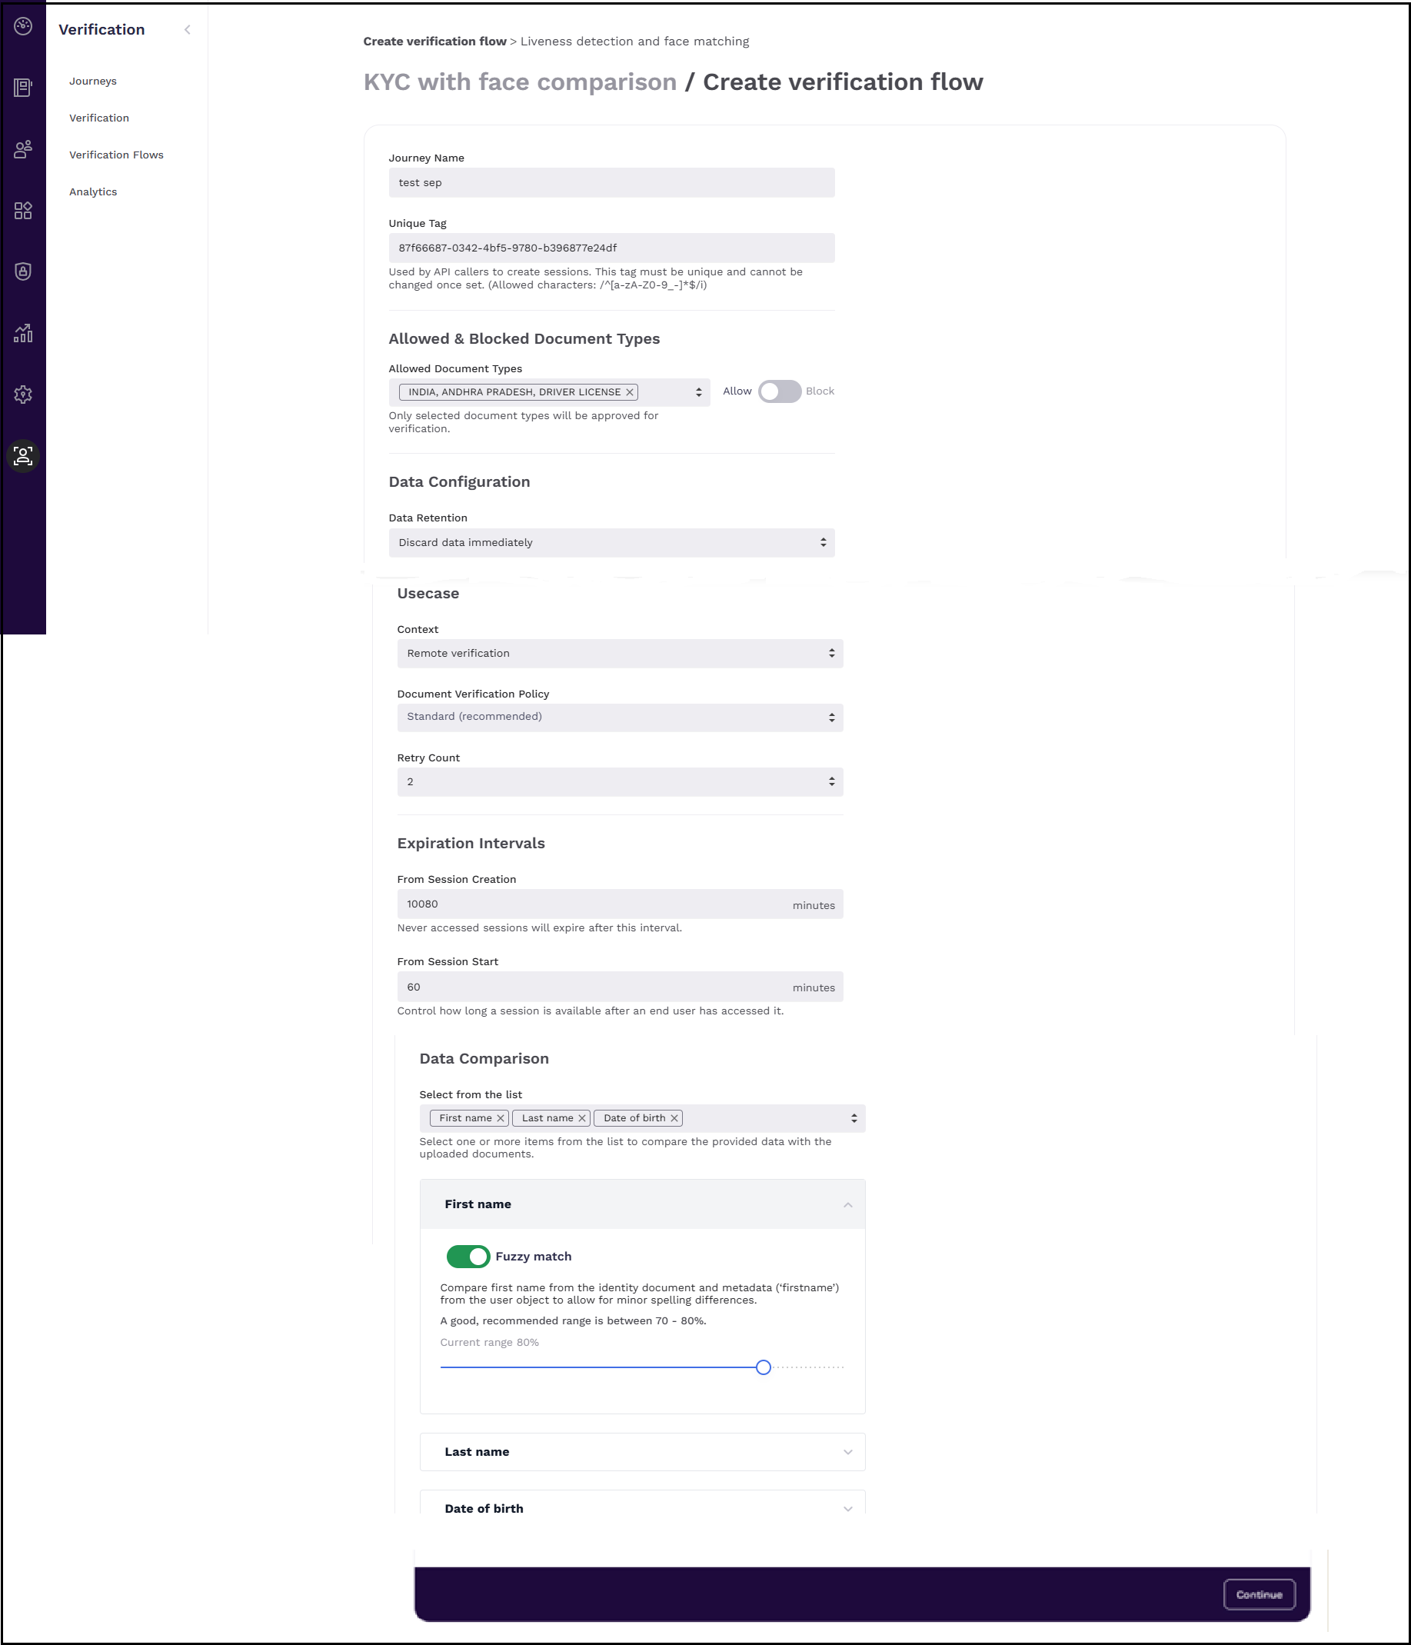Open the Retry Count dropdown
This screenshot has height=1645, width=1411.
[619, 782]
